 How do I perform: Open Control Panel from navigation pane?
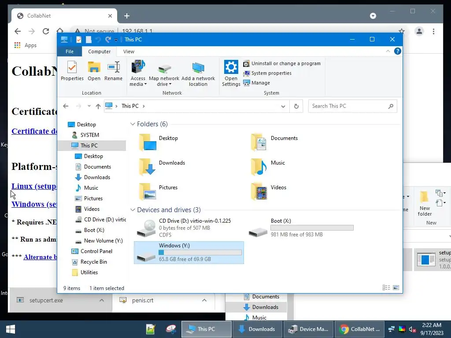96,251
